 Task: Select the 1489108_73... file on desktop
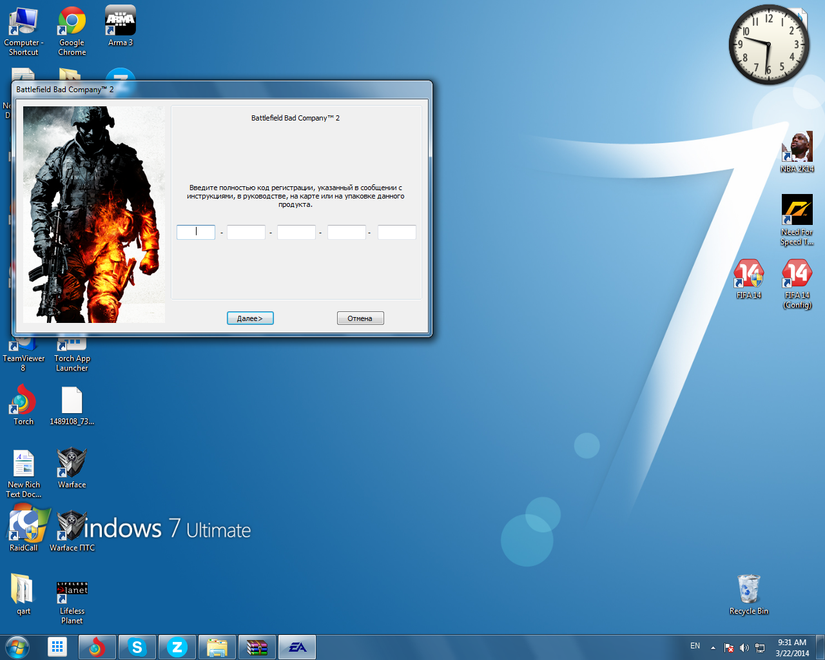72,405
